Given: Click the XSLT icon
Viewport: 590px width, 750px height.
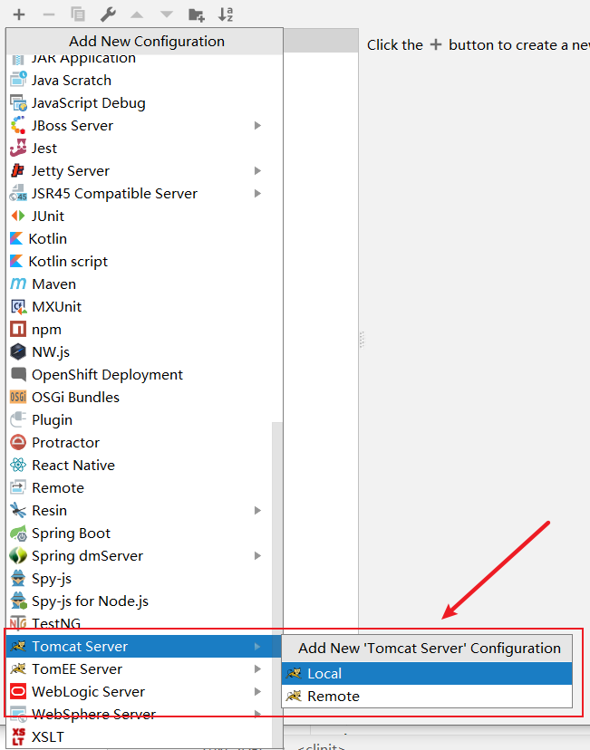Looking at the screenshot, I should click(x=18, y=736).
